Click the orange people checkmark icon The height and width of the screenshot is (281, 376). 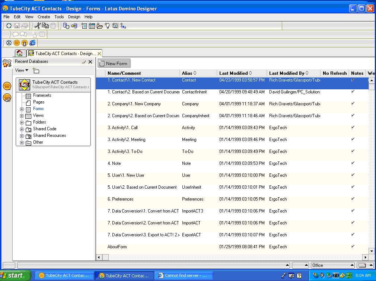point(7,98)
